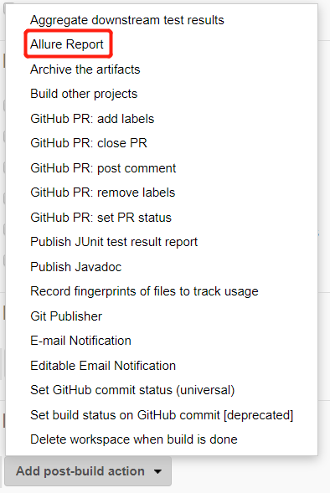Select GitHub PR: post comment
330x493 pixels.
(103, 168)
